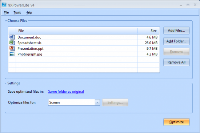This screenshot has width=200, height=133.
Task: Select the Spreadsheet.xls row
Action: (x=84, y=43)
